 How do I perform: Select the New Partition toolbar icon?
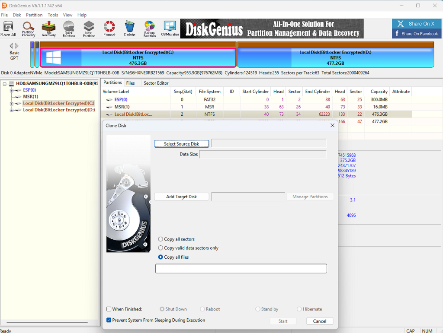89,29
